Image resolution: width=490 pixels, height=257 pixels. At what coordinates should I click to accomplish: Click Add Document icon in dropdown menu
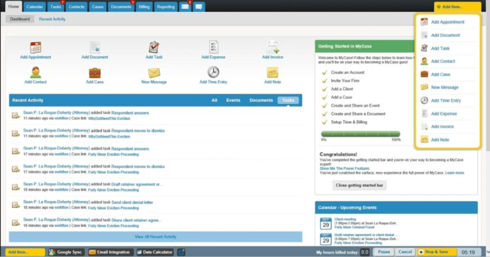[x=424, y=35]
